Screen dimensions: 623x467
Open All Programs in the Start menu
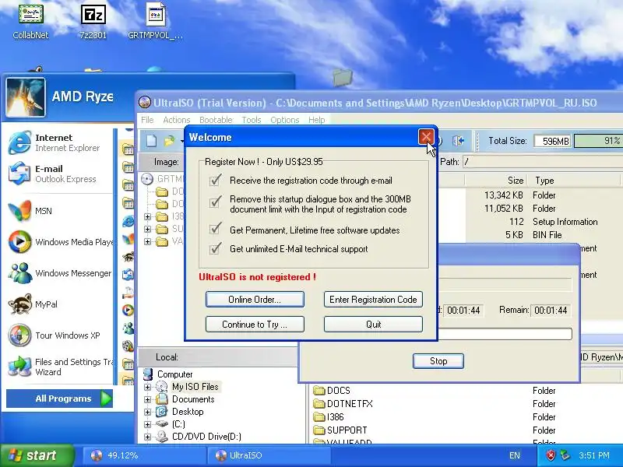60,399
